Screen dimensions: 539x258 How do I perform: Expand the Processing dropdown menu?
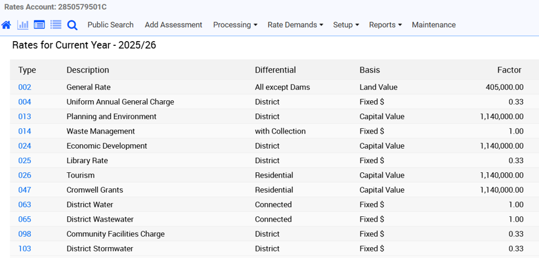pos(235,25)
